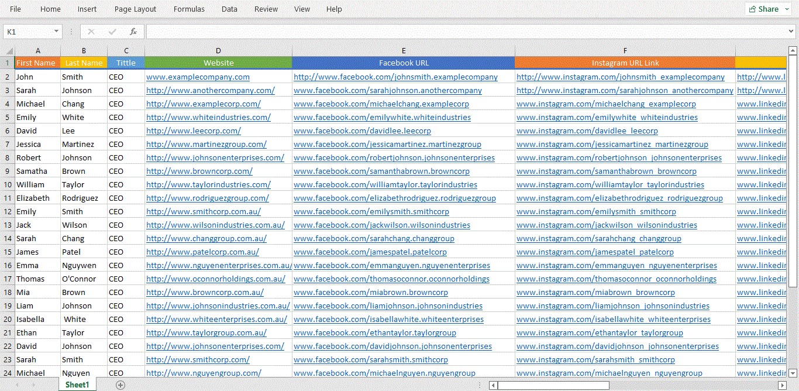Expand the Name Box dropdown arrow
Screen dimensions: 799x391
coord(56,32)
